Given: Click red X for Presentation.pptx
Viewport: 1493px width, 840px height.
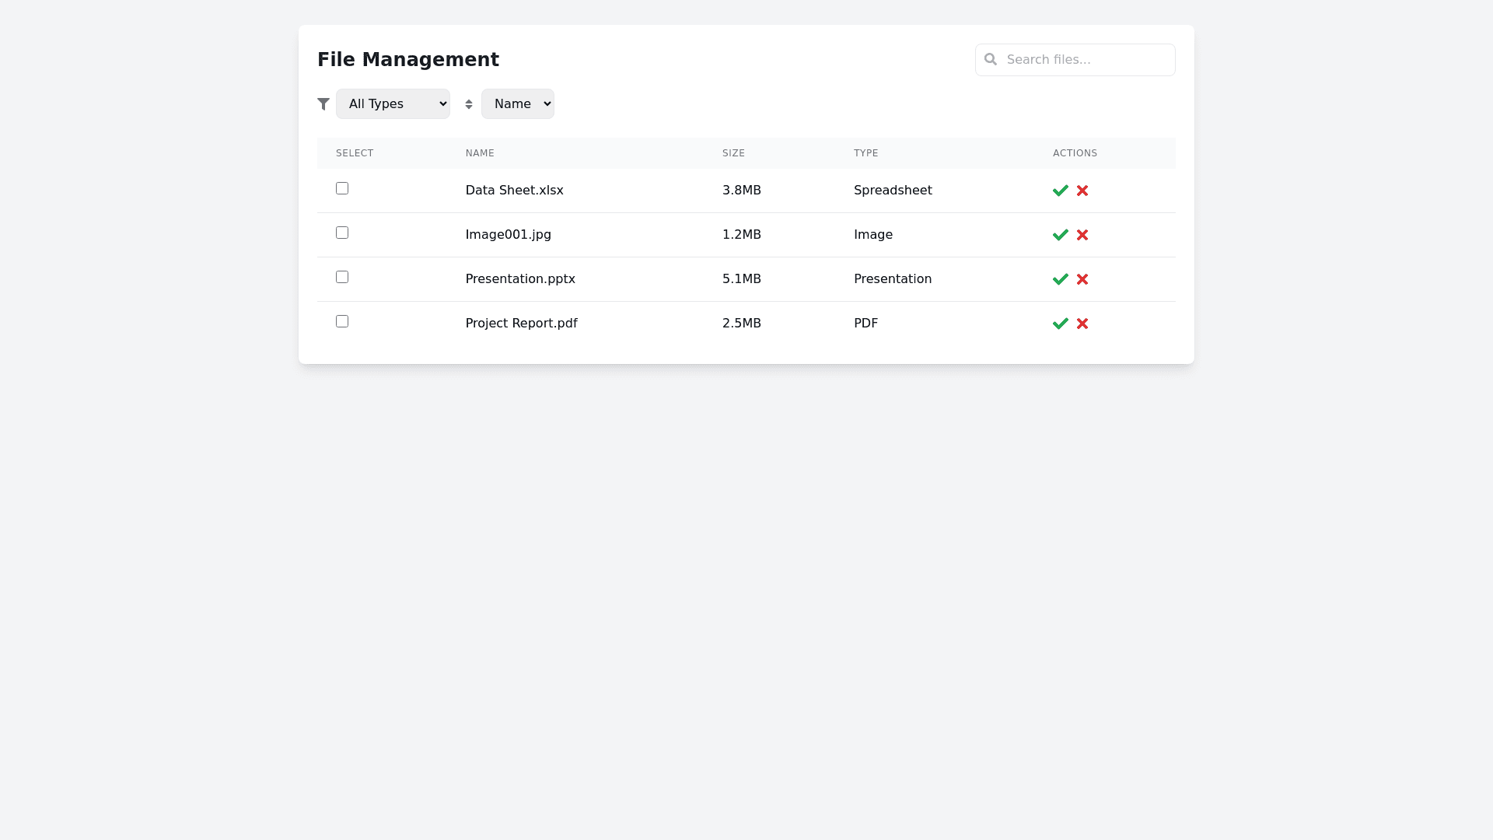Looking at the screenshot, I should click(x=1082, y=279).
